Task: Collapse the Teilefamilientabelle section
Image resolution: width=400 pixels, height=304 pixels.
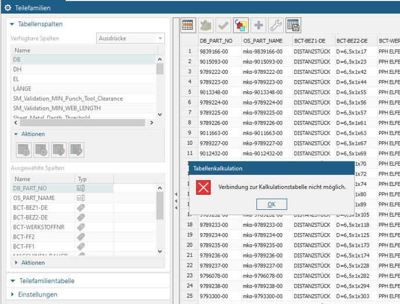Action: (13, 281)
